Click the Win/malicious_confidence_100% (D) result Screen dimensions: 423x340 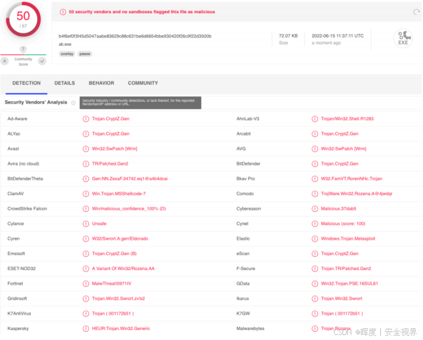(x=129, y=209)
